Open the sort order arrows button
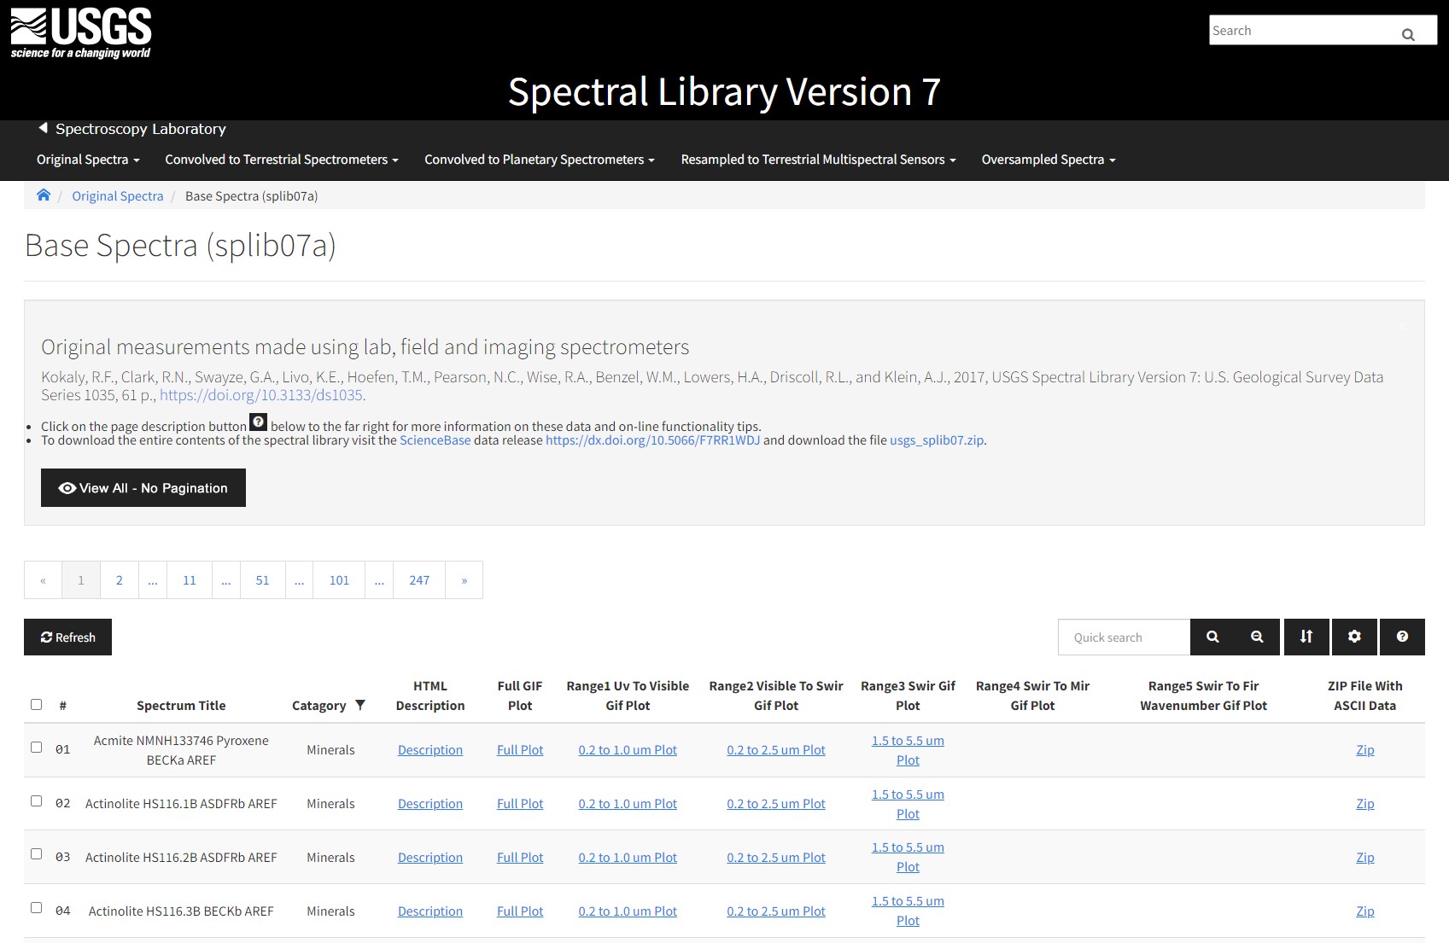 (1306, 637)
